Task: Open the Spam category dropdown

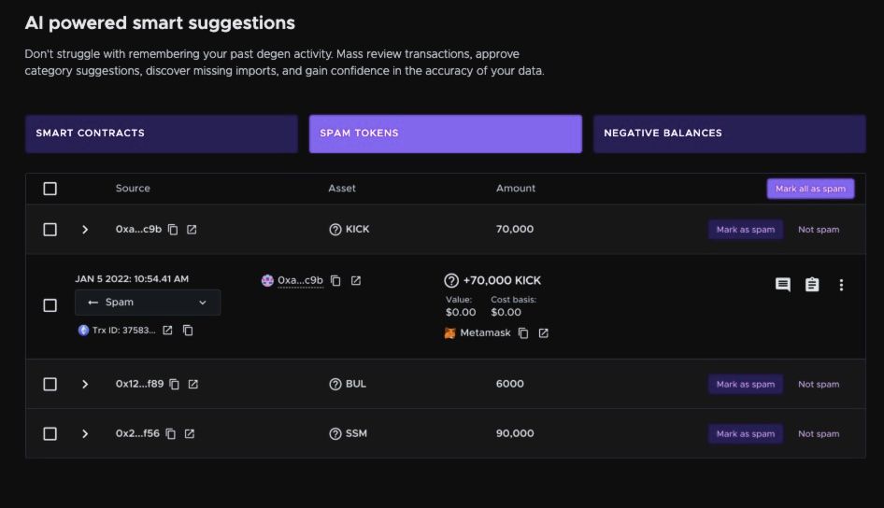Action: coord(148,303)
